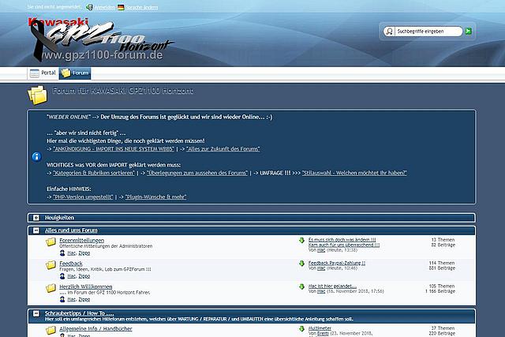The height and width of the screenshot is (337, 505).
Task: Open Ankündigung Import ins neue System WBB5 link
Action: [x=114, y=149]
